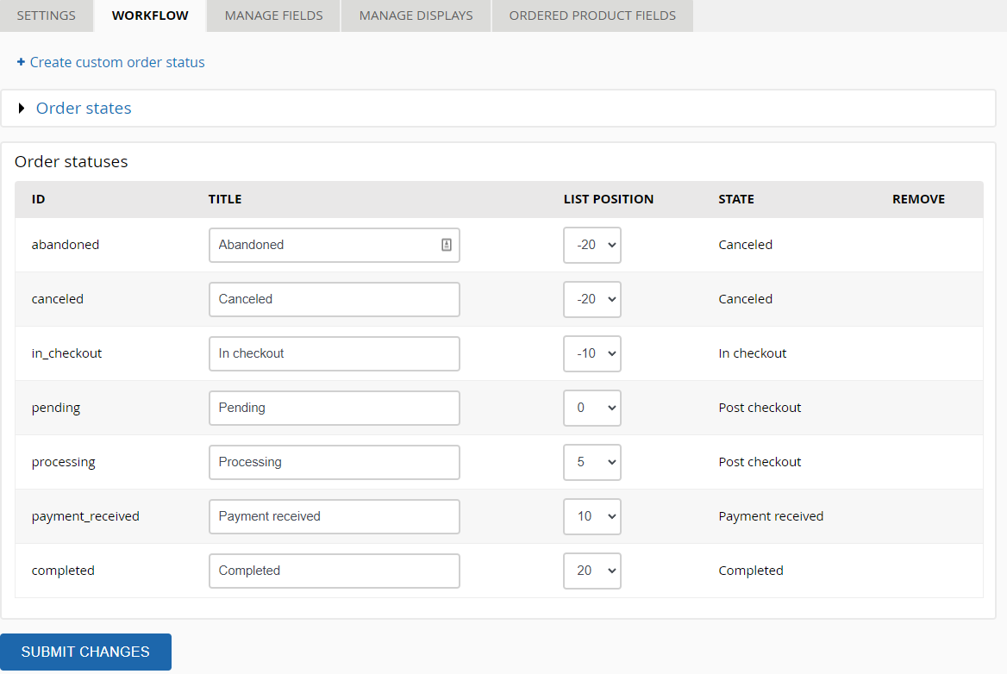The image size is (1007, 674).
Task: Click the Submit Changes button
Action: pyautogui.click(x=85, y=652)
